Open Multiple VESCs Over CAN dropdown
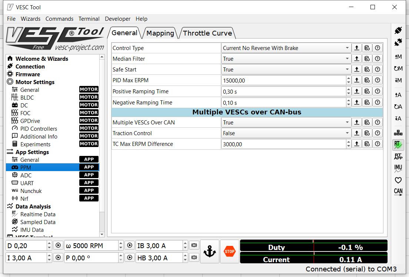Viewport: 409px width, 277px height. (286, 122)
